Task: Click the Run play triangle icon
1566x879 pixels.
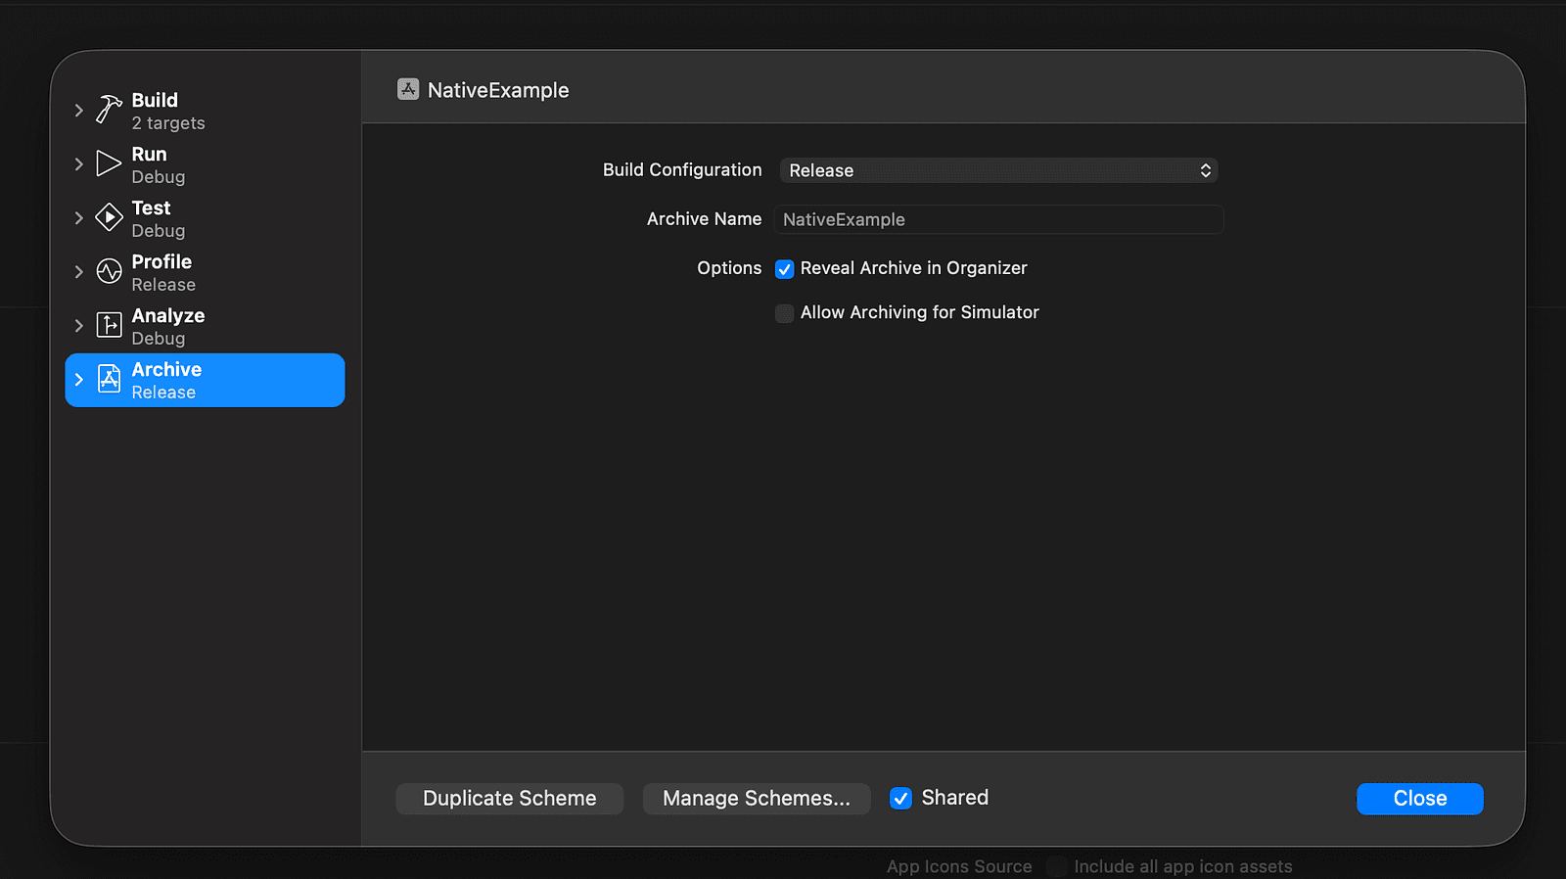Action: (109, 163)
